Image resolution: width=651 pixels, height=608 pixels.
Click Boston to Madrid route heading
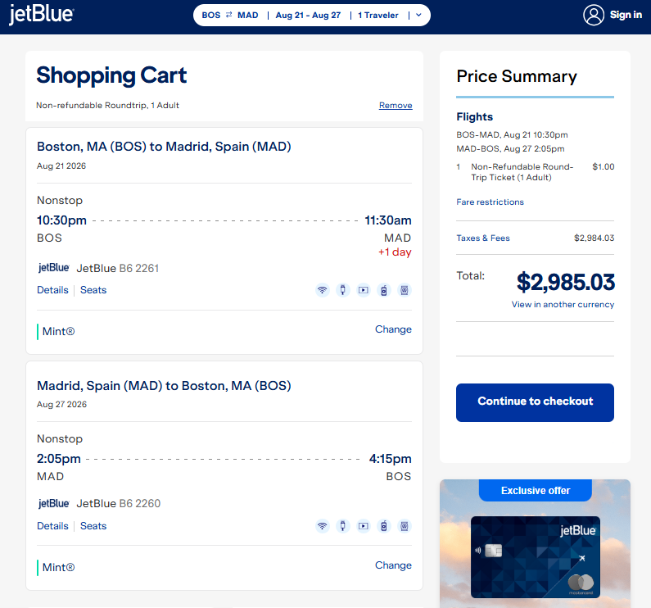pyautogui.click(x=164, y=147)
